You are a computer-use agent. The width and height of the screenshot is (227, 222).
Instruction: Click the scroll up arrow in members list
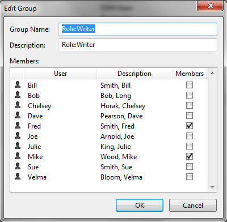coord(212,73)
